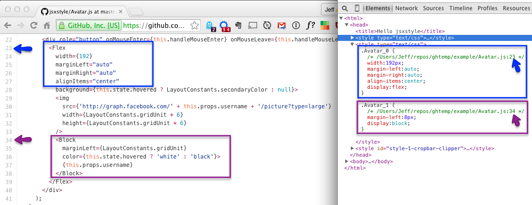Collapse the <head> node
532x205 pixels.
click(347, 25)
